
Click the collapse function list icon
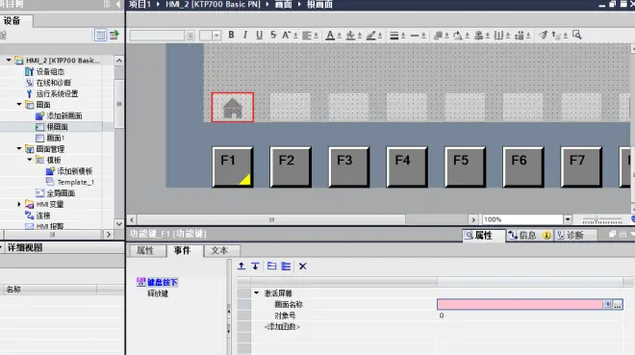coord(271,266)
